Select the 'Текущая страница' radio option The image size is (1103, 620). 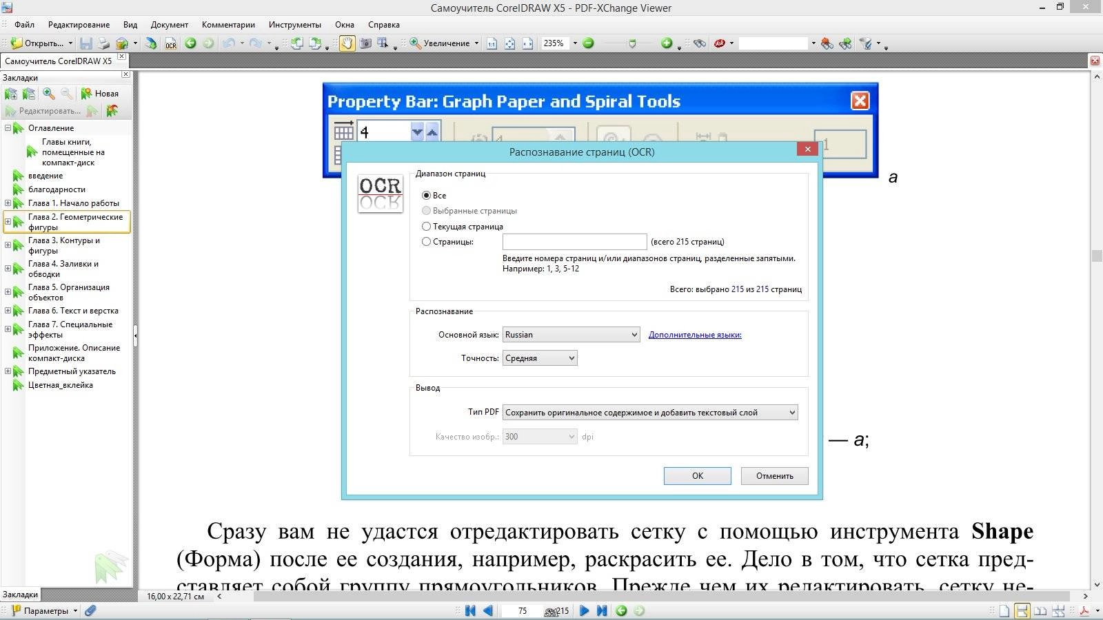tap(426, 227)
